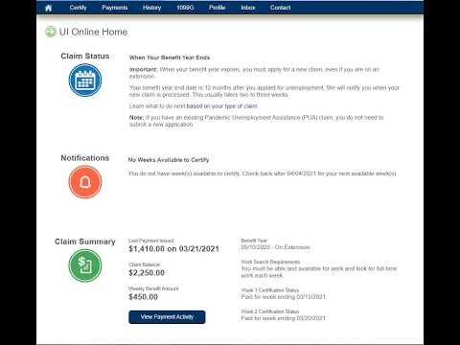Click the Week 1 Certification Status label
Viewport: 460px width, 345px height.
(270, 290)
